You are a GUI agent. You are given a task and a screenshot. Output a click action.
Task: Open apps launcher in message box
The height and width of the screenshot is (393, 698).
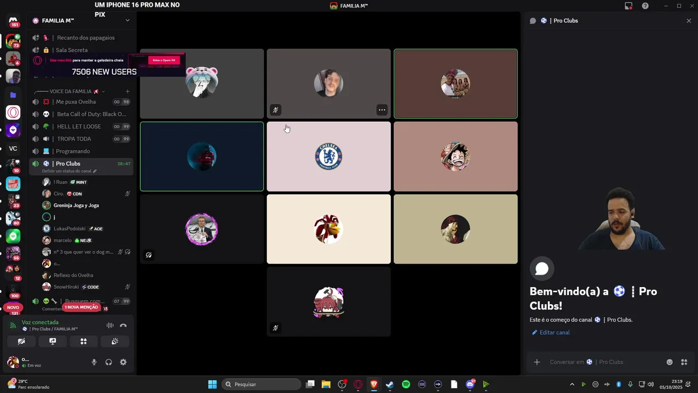684,362
